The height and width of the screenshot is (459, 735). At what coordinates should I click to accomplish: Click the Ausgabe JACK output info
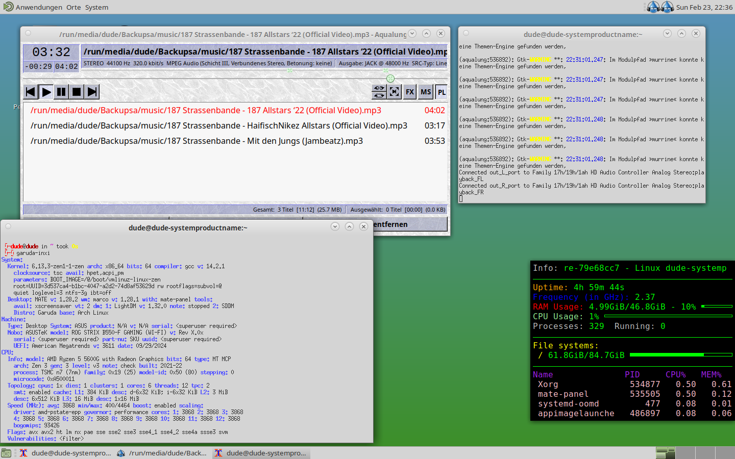[393, 63]
